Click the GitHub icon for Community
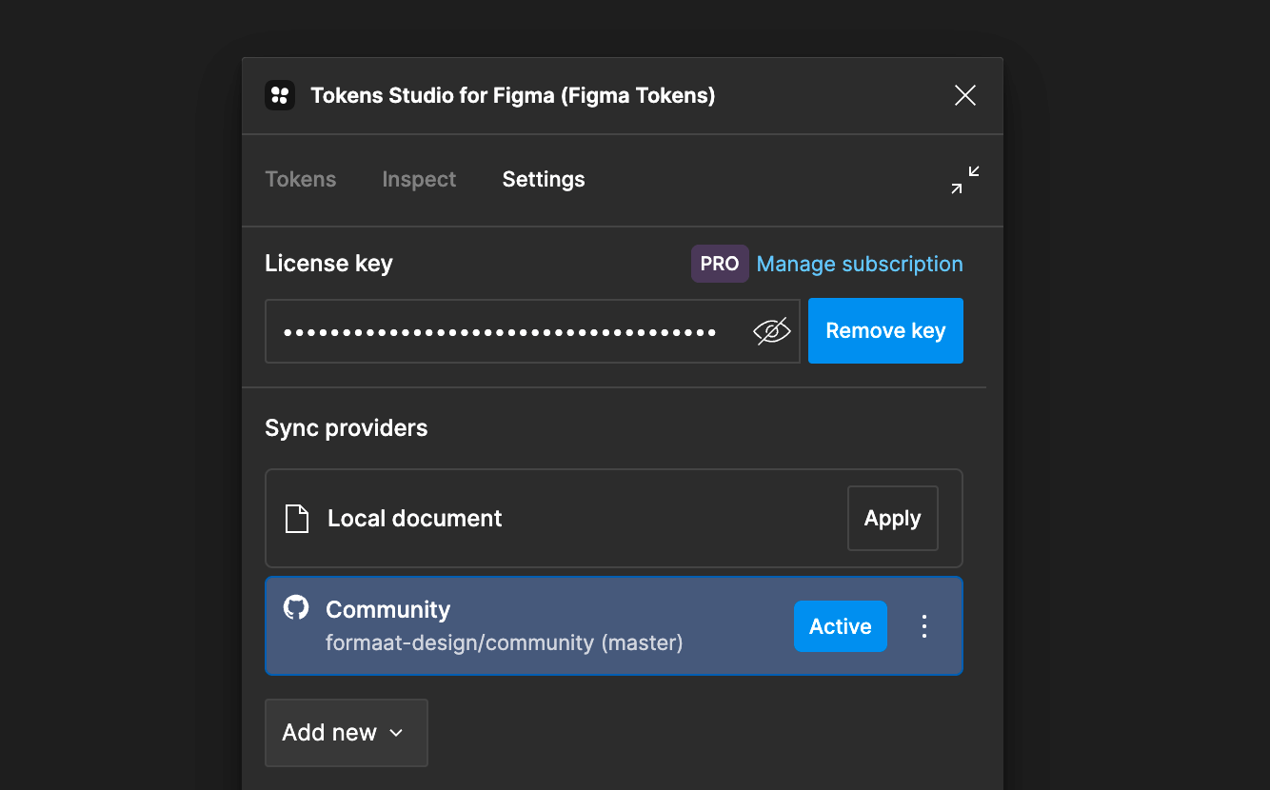 296,608
